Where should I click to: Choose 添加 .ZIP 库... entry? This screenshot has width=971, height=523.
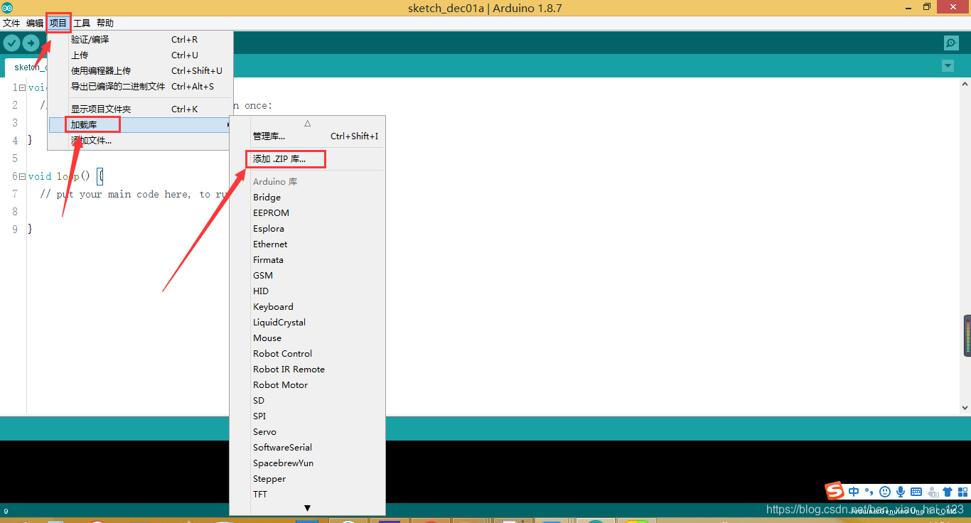[x=307, y=159]
